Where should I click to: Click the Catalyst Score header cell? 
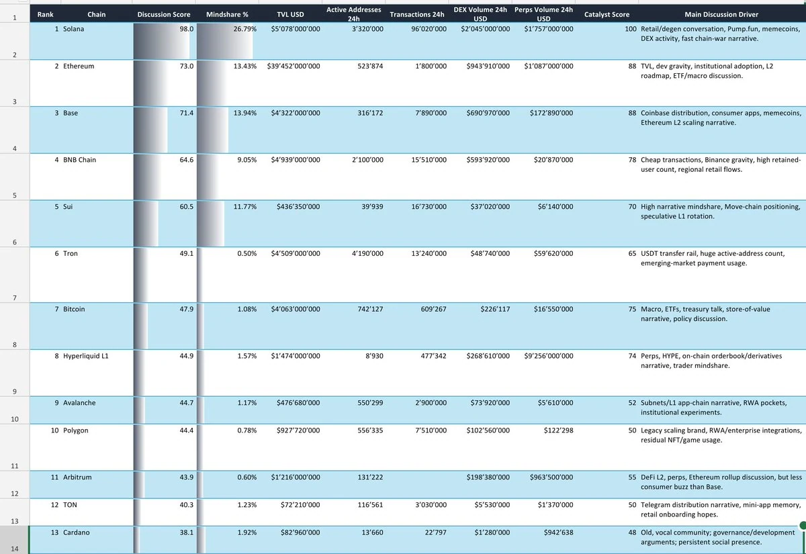607,14
